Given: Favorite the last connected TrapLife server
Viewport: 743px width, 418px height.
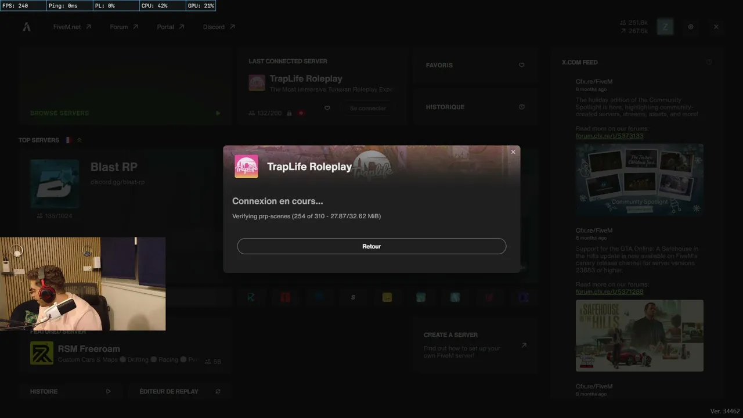Looking at the screenshot, I should [327, 108].
